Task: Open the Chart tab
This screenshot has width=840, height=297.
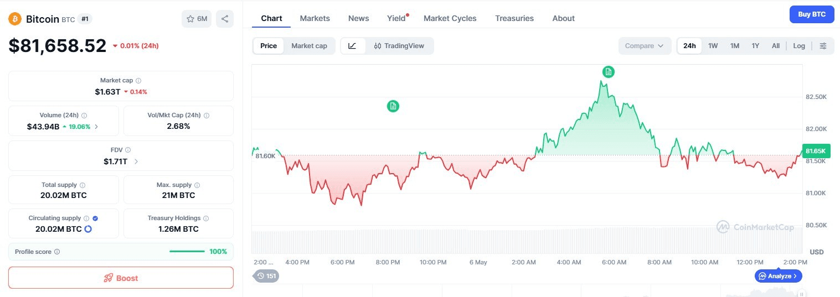Action: [271, 18]
